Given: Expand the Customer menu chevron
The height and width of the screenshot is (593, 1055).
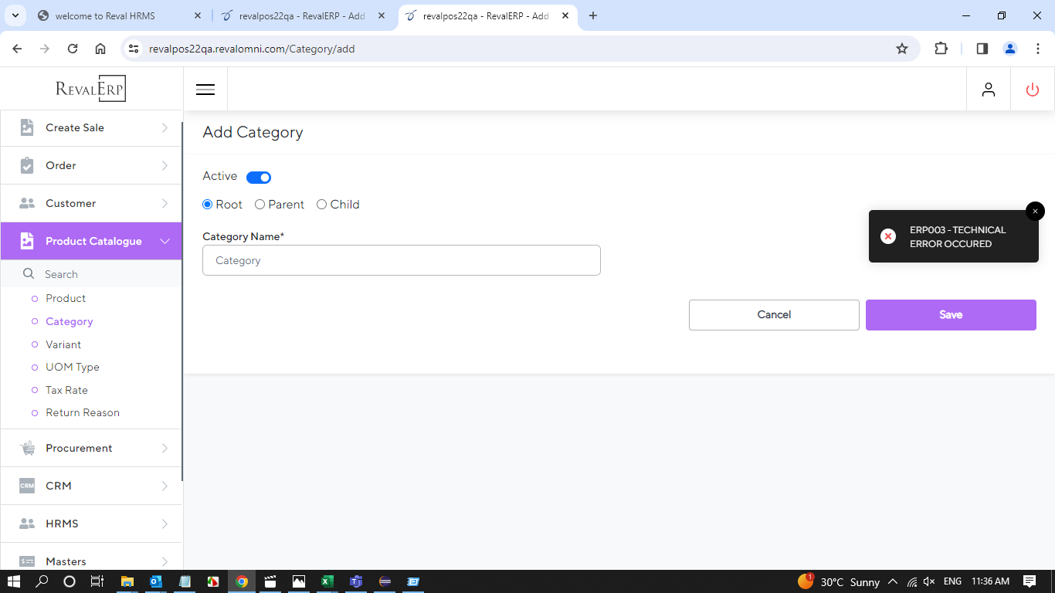Looking at the screenshot, I should pyautogui.click(x=165, y=204).
